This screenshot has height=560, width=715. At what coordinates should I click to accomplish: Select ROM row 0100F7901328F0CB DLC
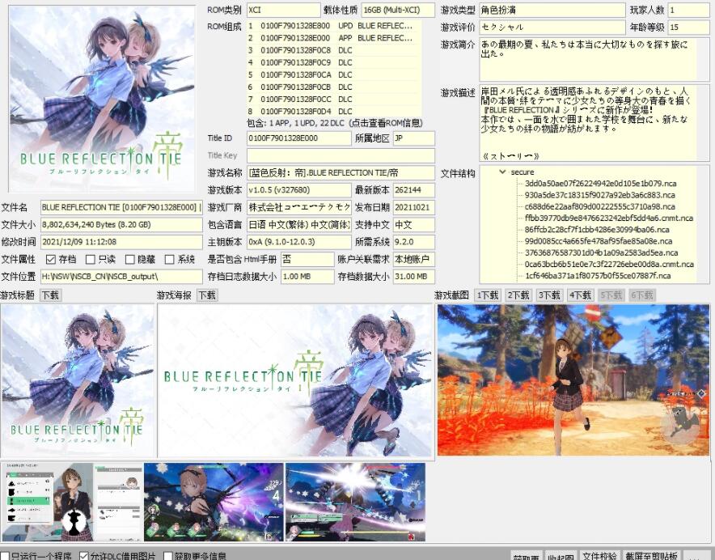click(333, 87)
